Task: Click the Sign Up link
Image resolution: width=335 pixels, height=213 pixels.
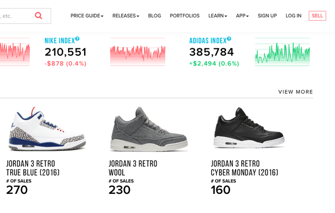Action: pos(267,16)
